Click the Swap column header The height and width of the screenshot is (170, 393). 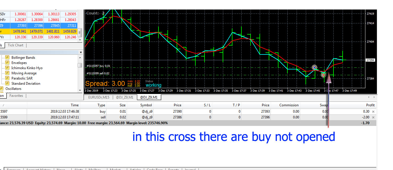click(324, 105)
